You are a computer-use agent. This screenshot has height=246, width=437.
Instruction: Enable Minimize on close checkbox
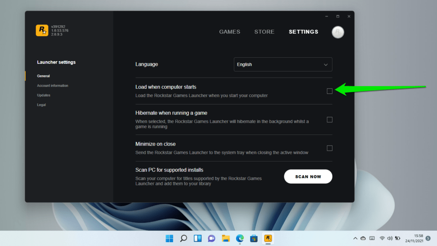tap(329, 148)
